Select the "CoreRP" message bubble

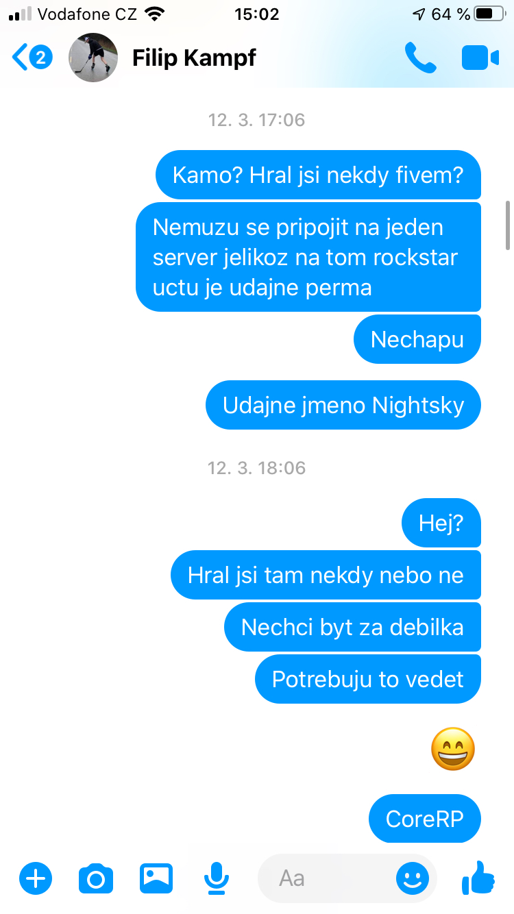425,818
